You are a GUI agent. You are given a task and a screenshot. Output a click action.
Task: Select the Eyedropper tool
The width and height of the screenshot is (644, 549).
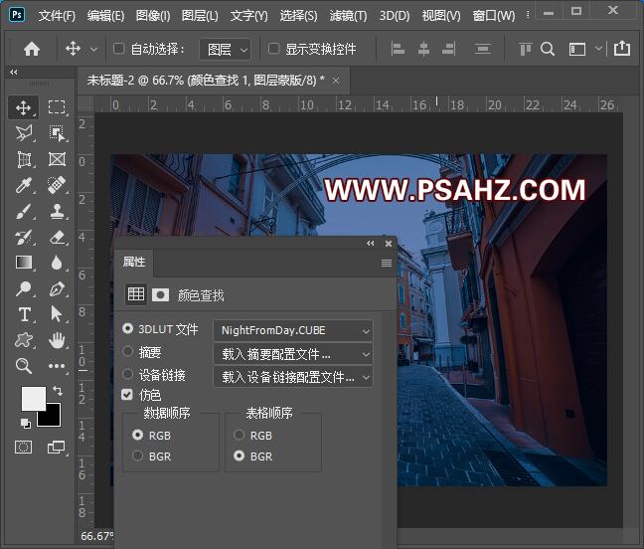24,185
